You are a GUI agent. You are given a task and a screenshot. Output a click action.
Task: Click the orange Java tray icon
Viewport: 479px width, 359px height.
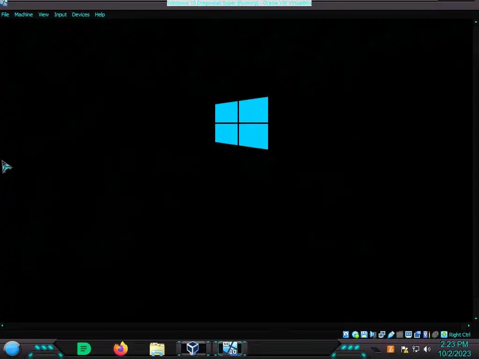391,349
